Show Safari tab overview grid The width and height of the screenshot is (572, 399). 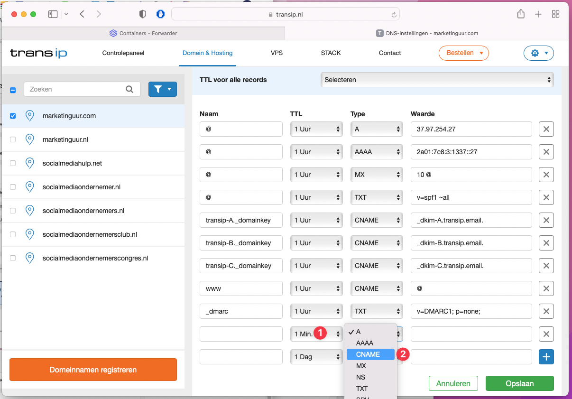click(555, 14)
